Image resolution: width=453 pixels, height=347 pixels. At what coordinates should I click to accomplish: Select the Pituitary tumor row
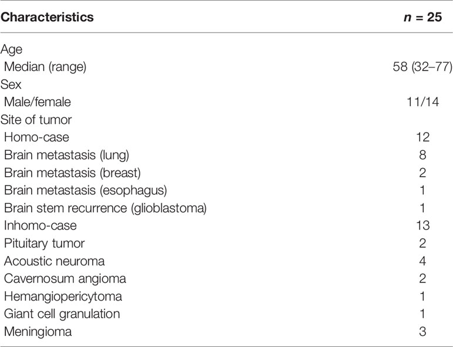pos(226,243)
